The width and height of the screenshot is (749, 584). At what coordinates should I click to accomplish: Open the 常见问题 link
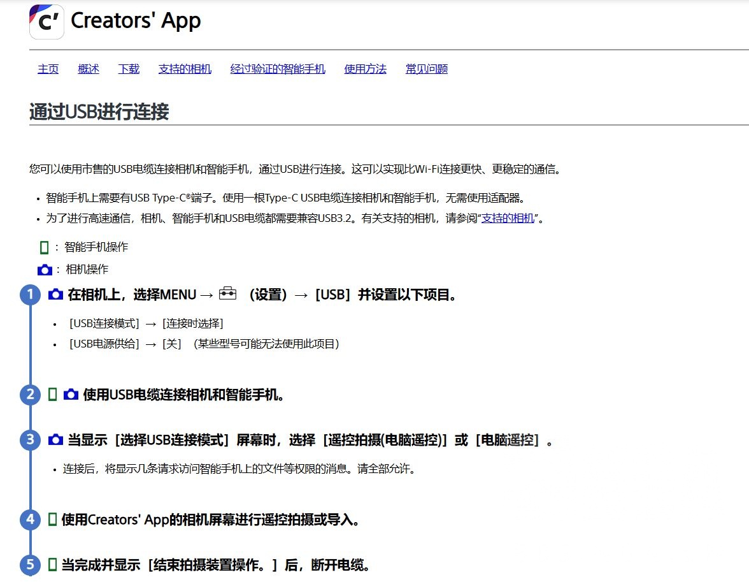click(x=427, y=69)
